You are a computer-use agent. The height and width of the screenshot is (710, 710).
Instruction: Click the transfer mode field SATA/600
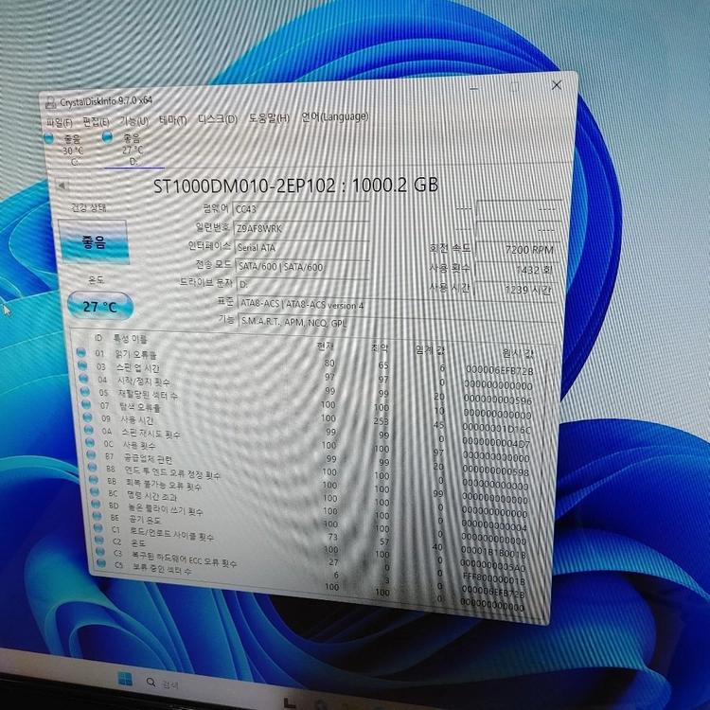coord(302,267)
